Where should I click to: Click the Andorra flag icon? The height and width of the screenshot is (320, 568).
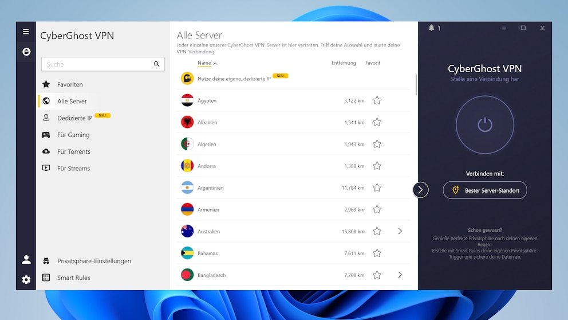(x=187, y=166)
